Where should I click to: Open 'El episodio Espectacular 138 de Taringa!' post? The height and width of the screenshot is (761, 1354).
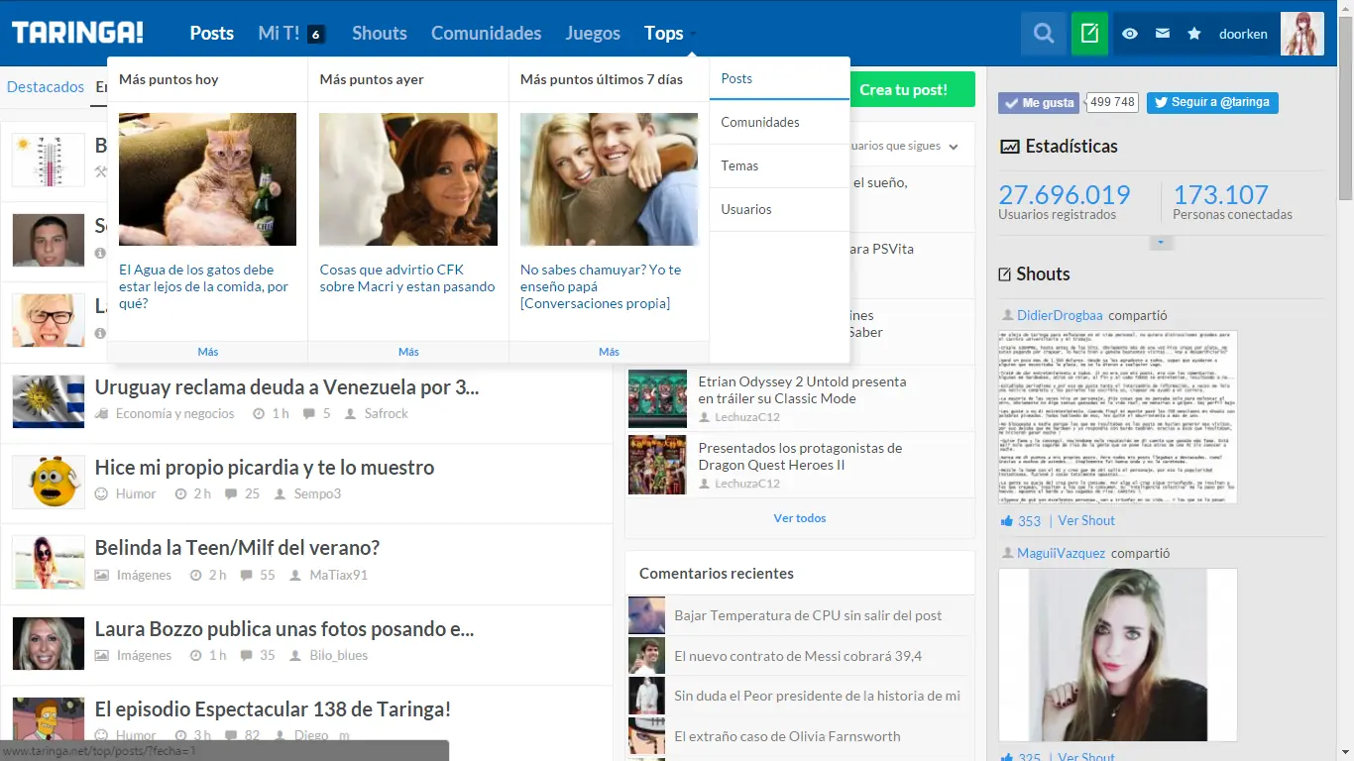pyautogui.click(x=273, y=708)
